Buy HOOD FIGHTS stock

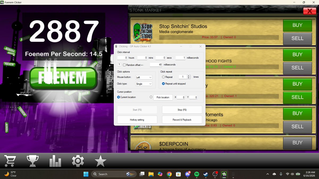tap(297, 55)
